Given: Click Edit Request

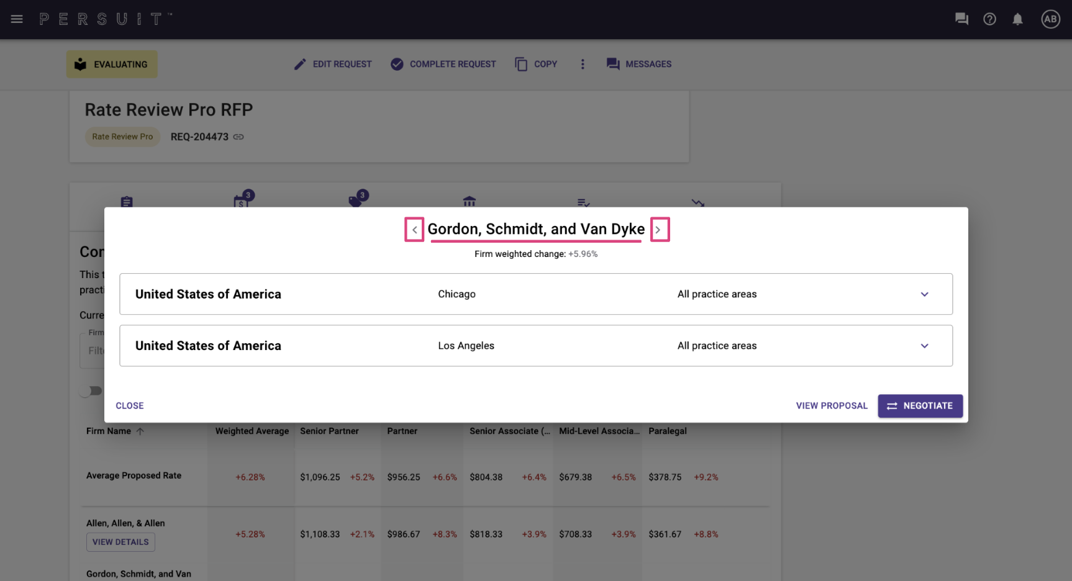Looking at the screenshot, I should [x=333, y=64].
